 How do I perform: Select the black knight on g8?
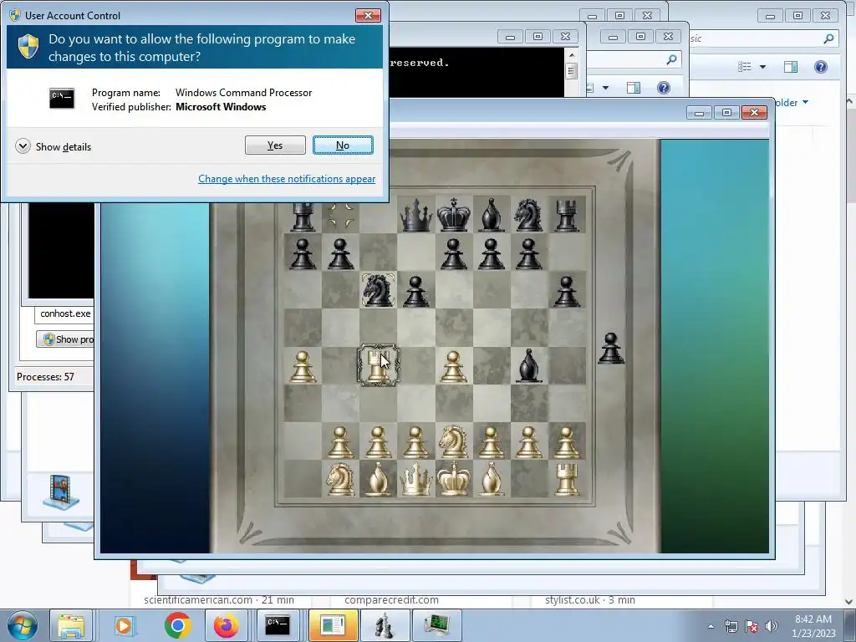point(528,215)
